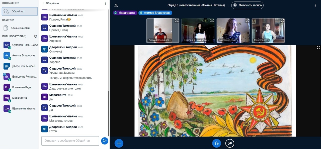Fullscreen Марагарита webcam
The height and width of the screenshot is (149, 321).
tap(282, 21)
